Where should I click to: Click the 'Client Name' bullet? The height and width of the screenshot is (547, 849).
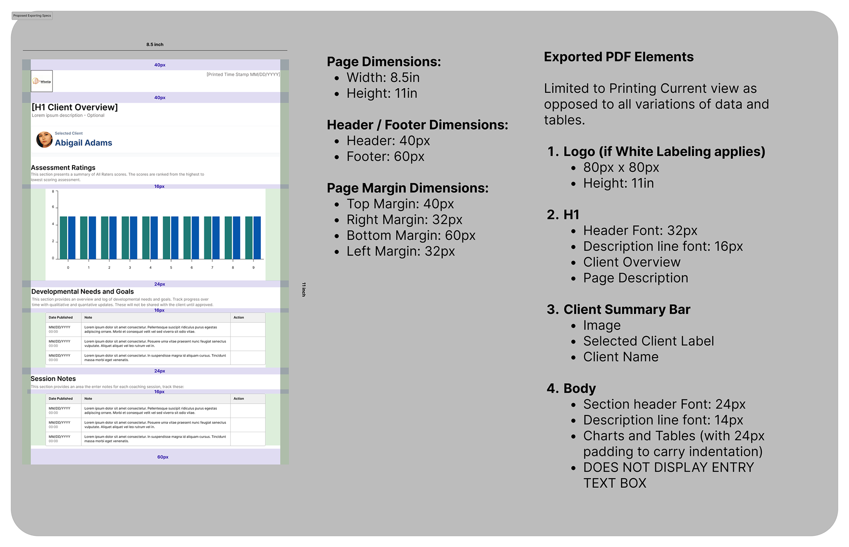click(x=621, y=357)
